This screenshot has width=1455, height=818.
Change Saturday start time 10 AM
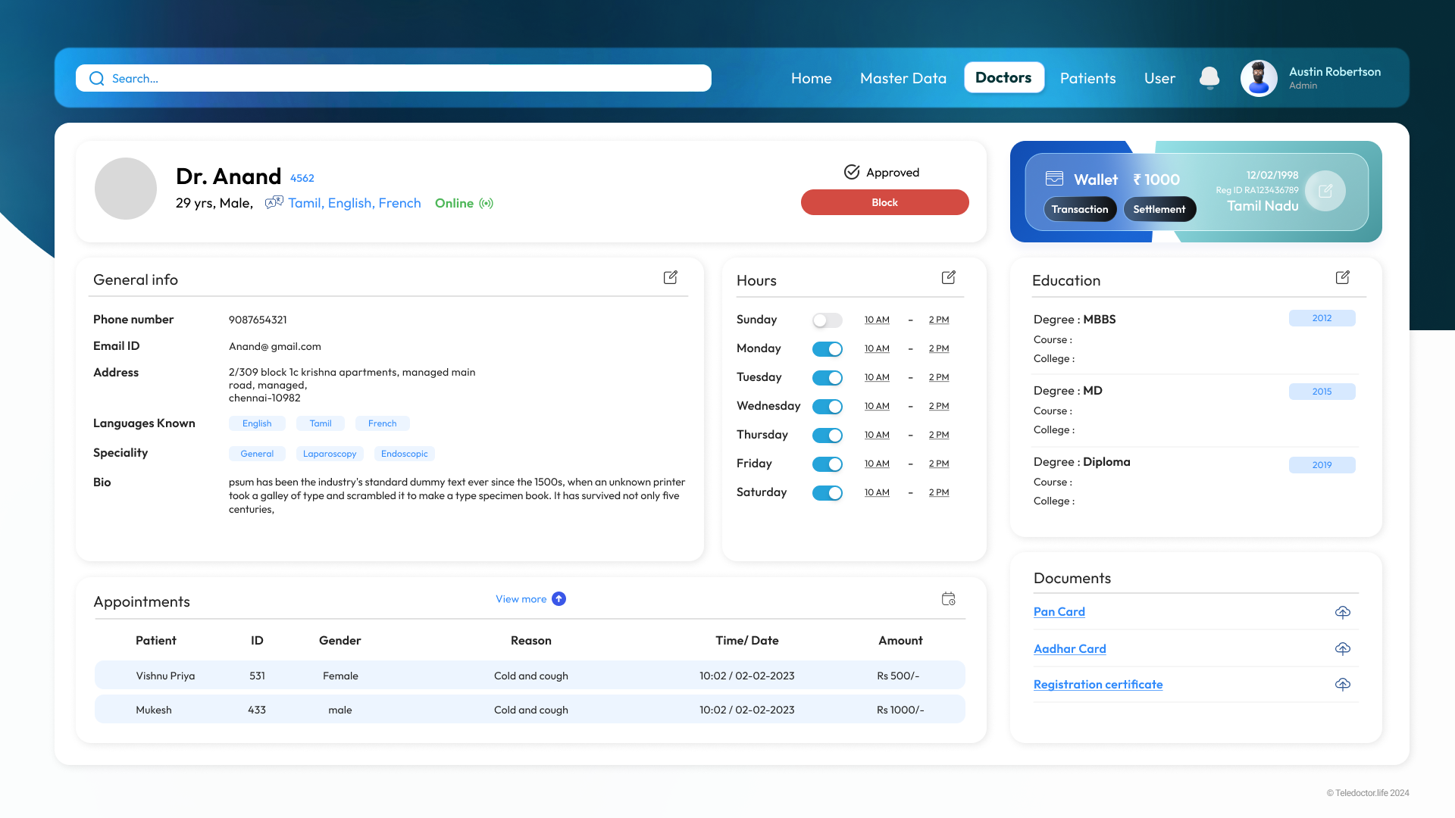point(877,492)
